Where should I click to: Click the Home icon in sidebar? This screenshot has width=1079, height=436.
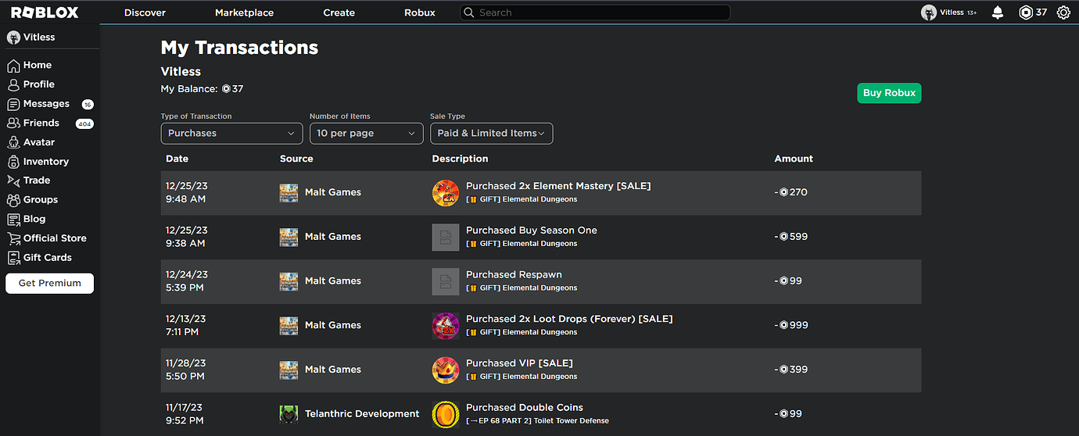(13, 65)
